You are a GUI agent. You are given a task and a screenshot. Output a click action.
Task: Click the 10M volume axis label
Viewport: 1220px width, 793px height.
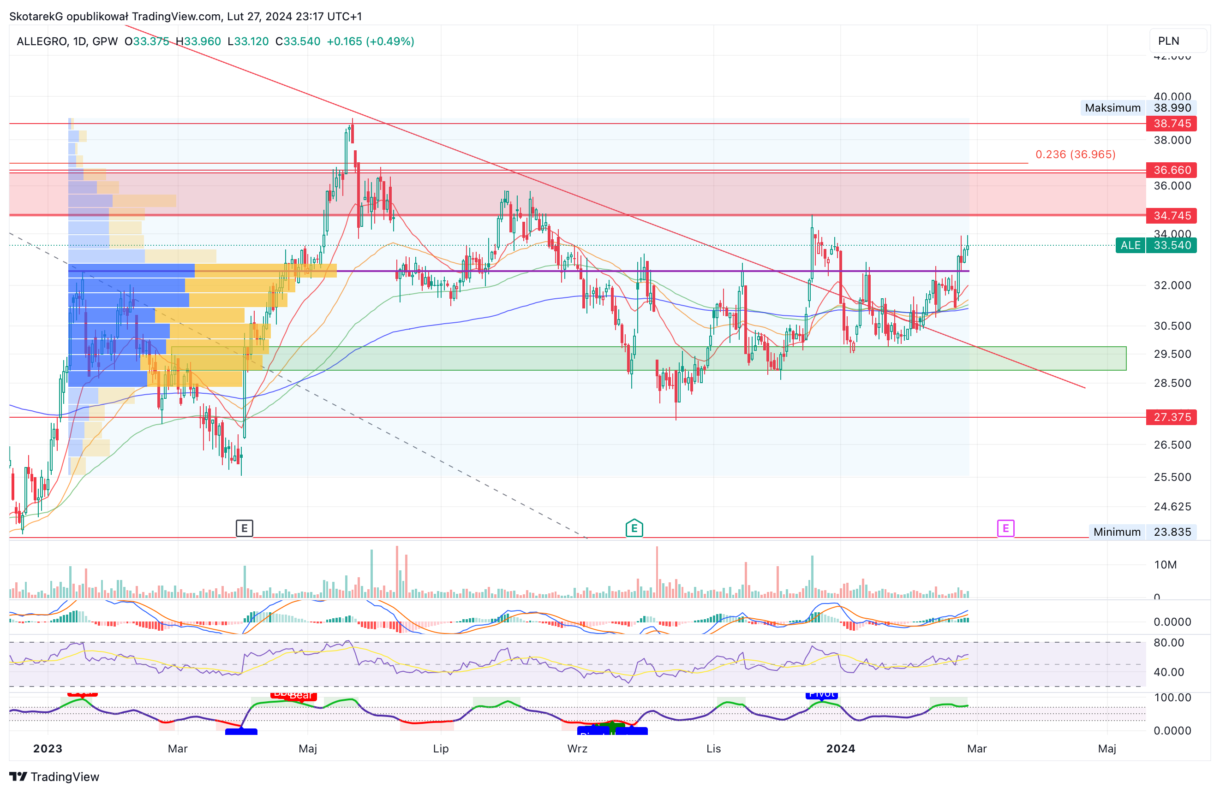click(1165, 564)
